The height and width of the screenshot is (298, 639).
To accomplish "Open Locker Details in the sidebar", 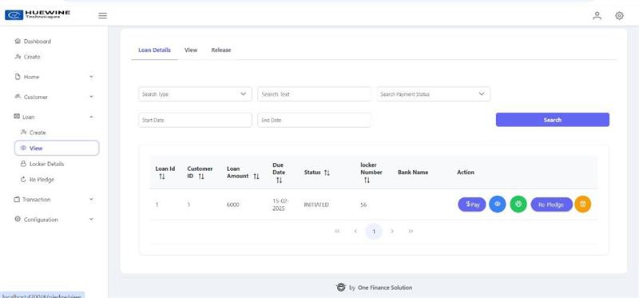I will (46, 164).
